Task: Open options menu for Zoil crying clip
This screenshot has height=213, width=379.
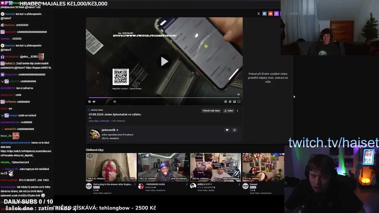Action: point(135,184)
